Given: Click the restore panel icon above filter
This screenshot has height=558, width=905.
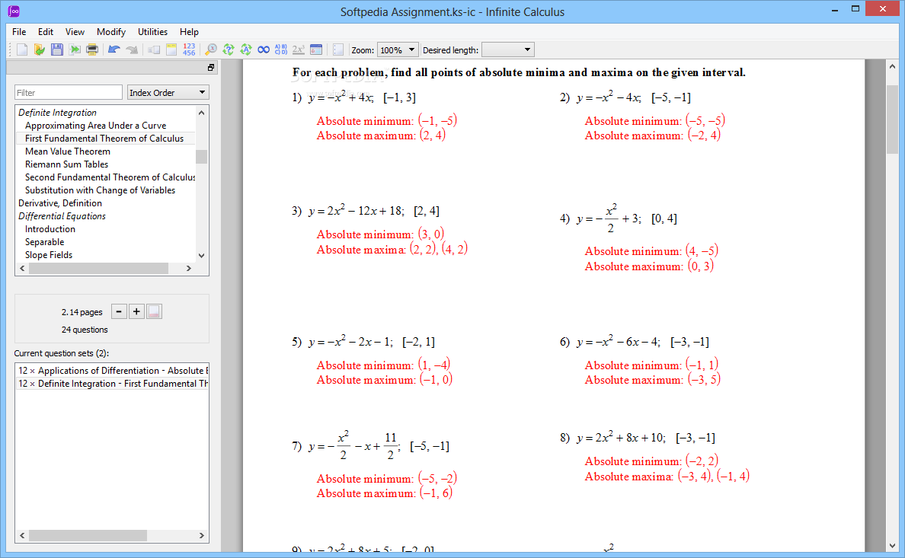Looking at the screenshot, I should 211,68.
